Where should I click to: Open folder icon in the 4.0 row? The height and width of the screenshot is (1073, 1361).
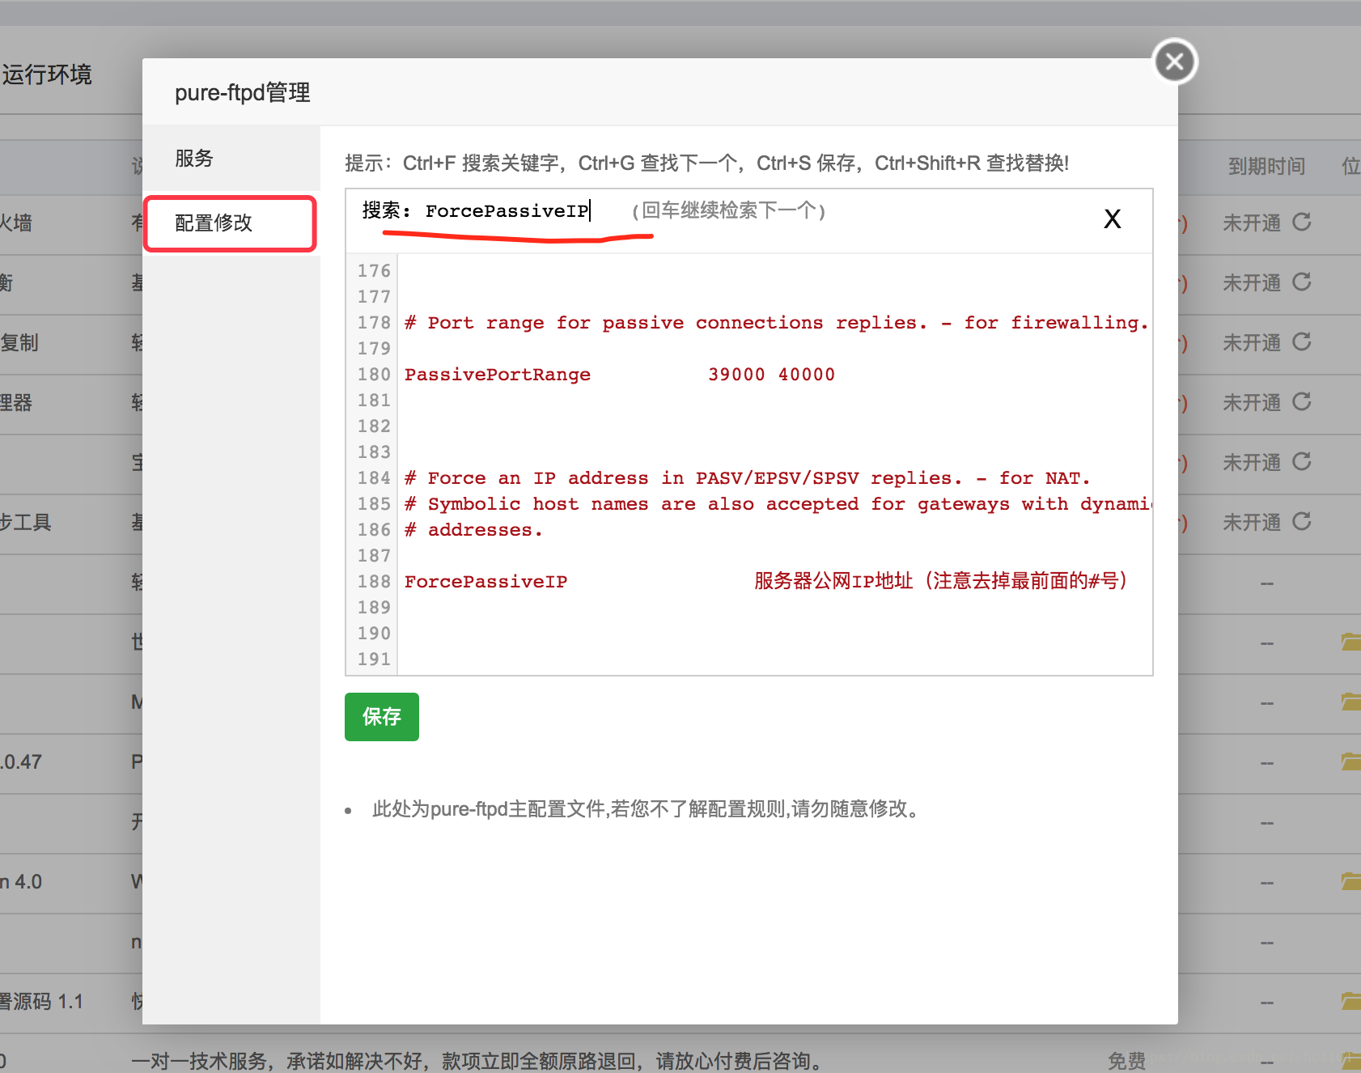click(x=1350, y=881)
